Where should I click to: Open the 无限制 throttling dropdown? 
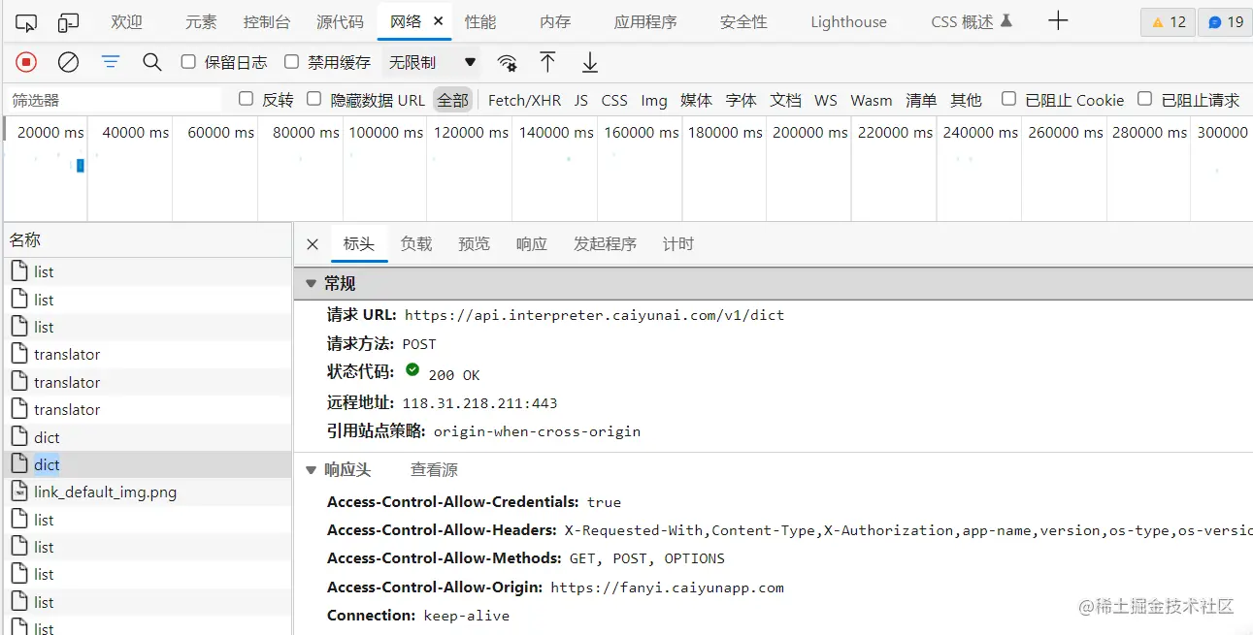(x=432, y=62)
